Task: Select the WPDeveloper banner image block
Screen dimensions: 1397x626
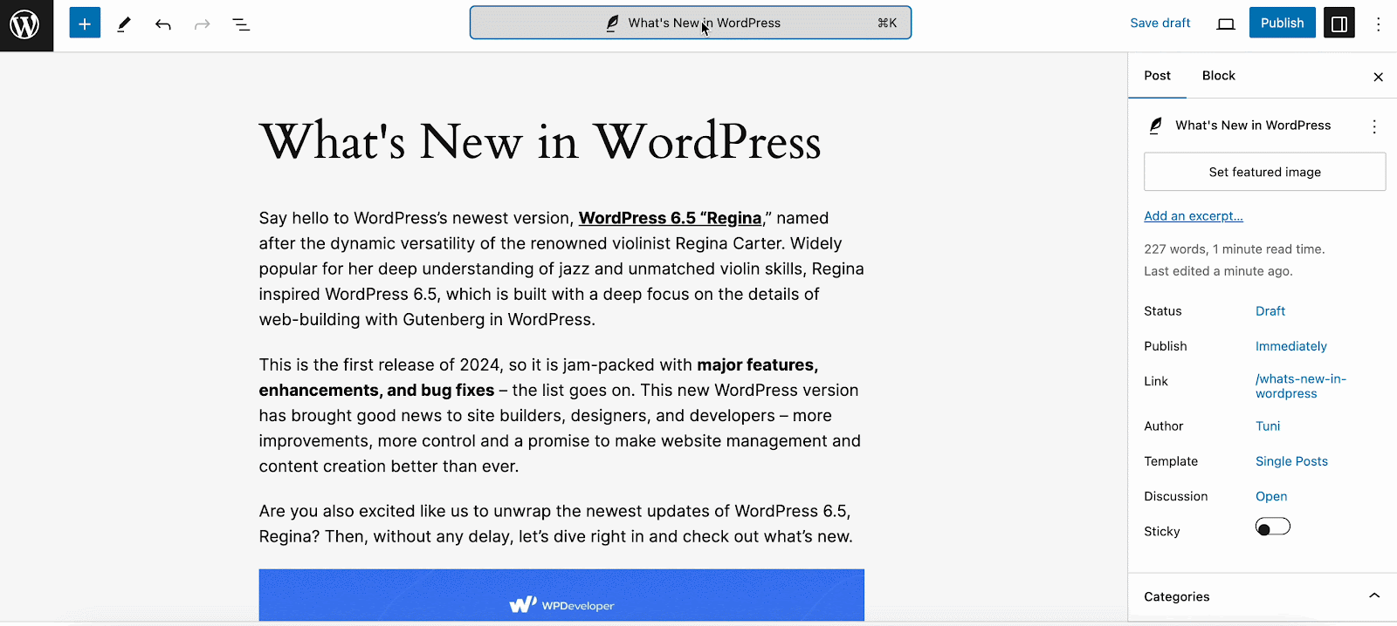Action: (561, 595)
